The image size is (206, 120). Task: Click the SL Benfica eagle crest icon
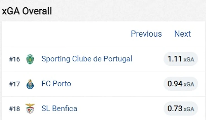(30, 108)
